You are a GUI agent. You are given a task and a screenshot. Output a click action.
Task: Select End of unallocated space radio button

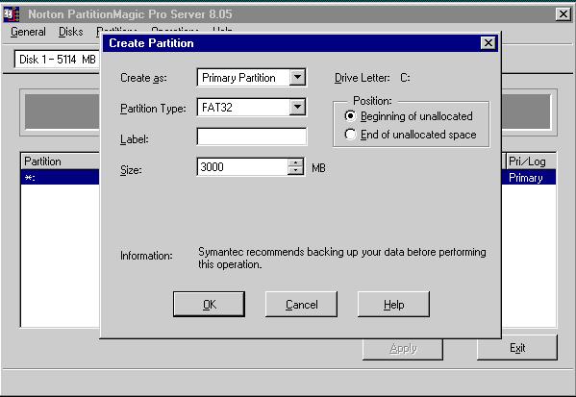[350, 135]
